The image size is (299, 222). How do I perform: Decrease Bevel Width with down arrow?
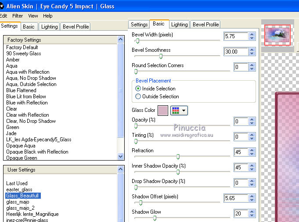coord(252,38)
